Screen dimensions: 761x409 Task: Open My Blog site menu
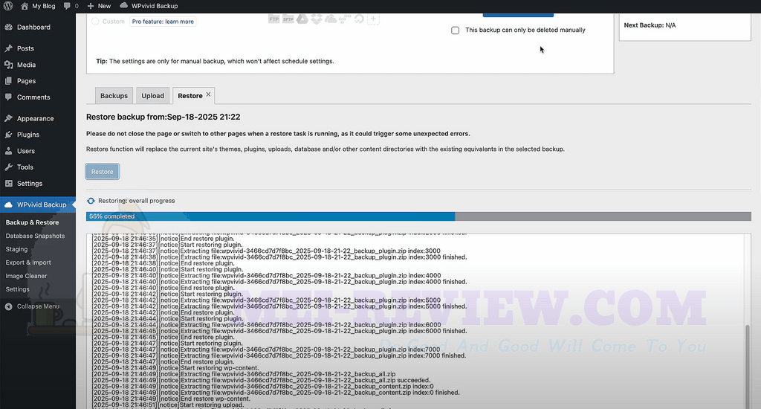pyautogui.click(x=38, y=6)
